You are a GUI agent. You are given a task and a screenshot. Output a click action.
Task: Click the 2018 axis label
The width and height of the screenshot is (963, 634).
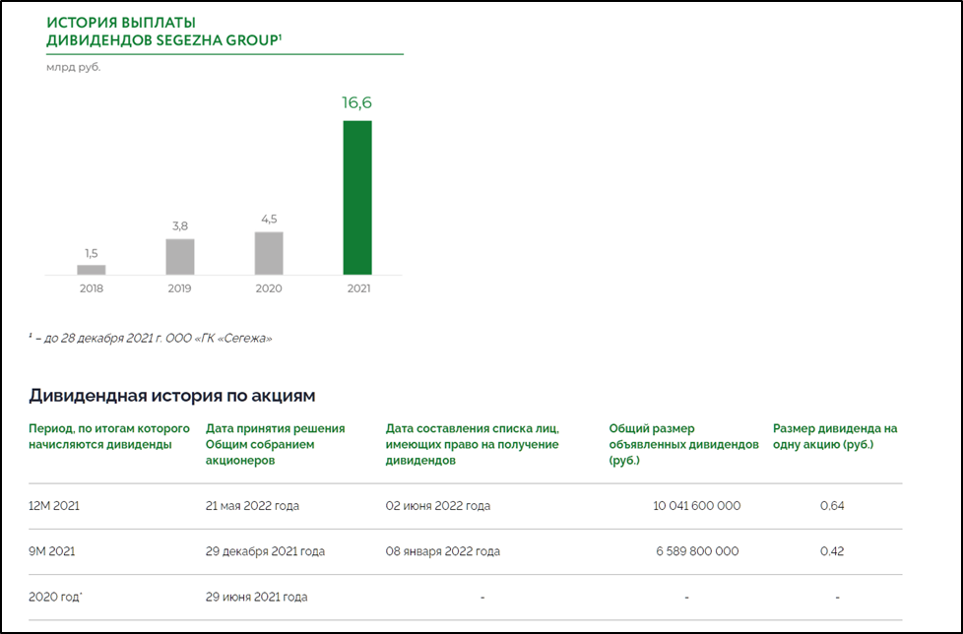click(x=92, y=288)
